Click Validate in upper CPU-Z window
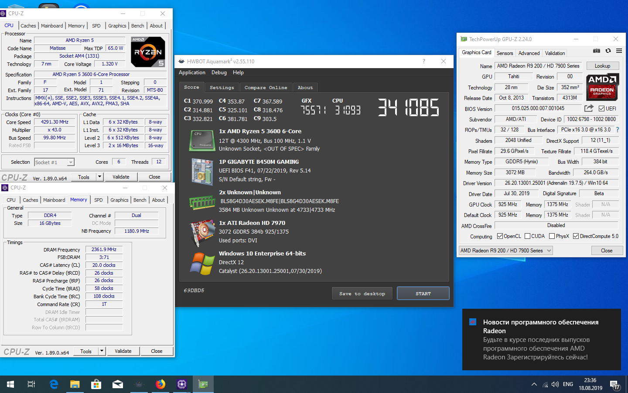 pyautogui.click(x=121, y=177)
